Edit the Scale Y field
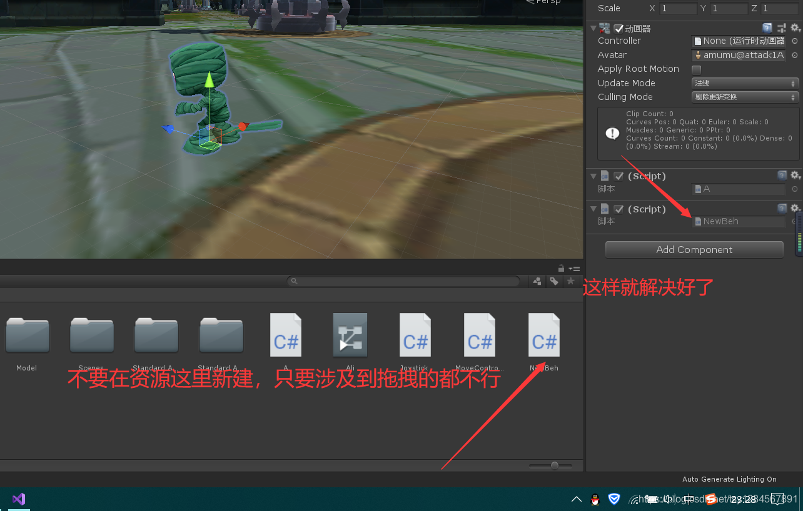This screenshot has width=803, height=511. [x=729, y=9]
